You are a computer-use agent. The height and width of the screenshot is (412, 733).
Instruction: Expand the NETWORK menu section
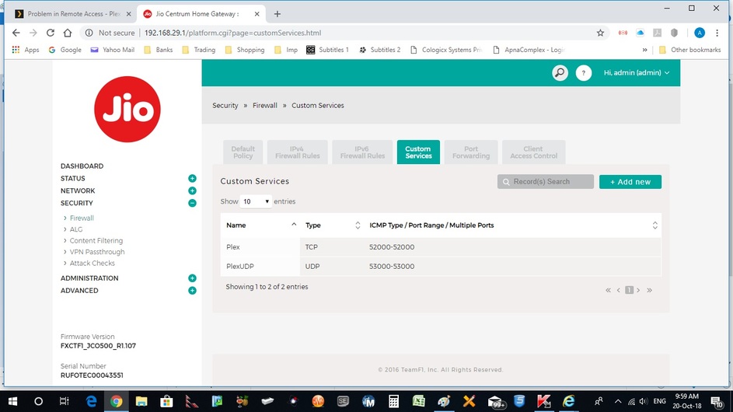coord(192,190)
